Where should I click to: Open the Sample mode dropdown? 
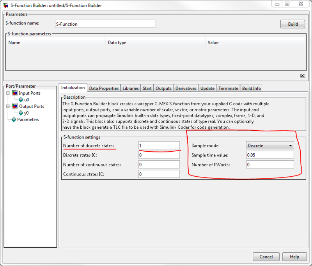(270, 145)
